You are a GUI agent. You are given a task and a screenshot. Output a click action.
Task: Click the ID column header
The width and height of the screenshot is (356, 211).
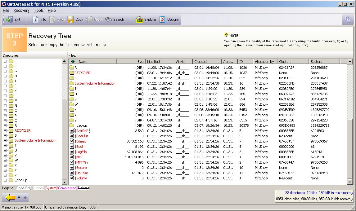pyautogui.click(x=245, y=61)
